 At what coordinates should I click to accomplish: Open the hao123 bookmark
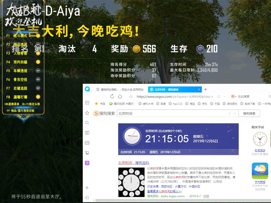coord(175,104)
